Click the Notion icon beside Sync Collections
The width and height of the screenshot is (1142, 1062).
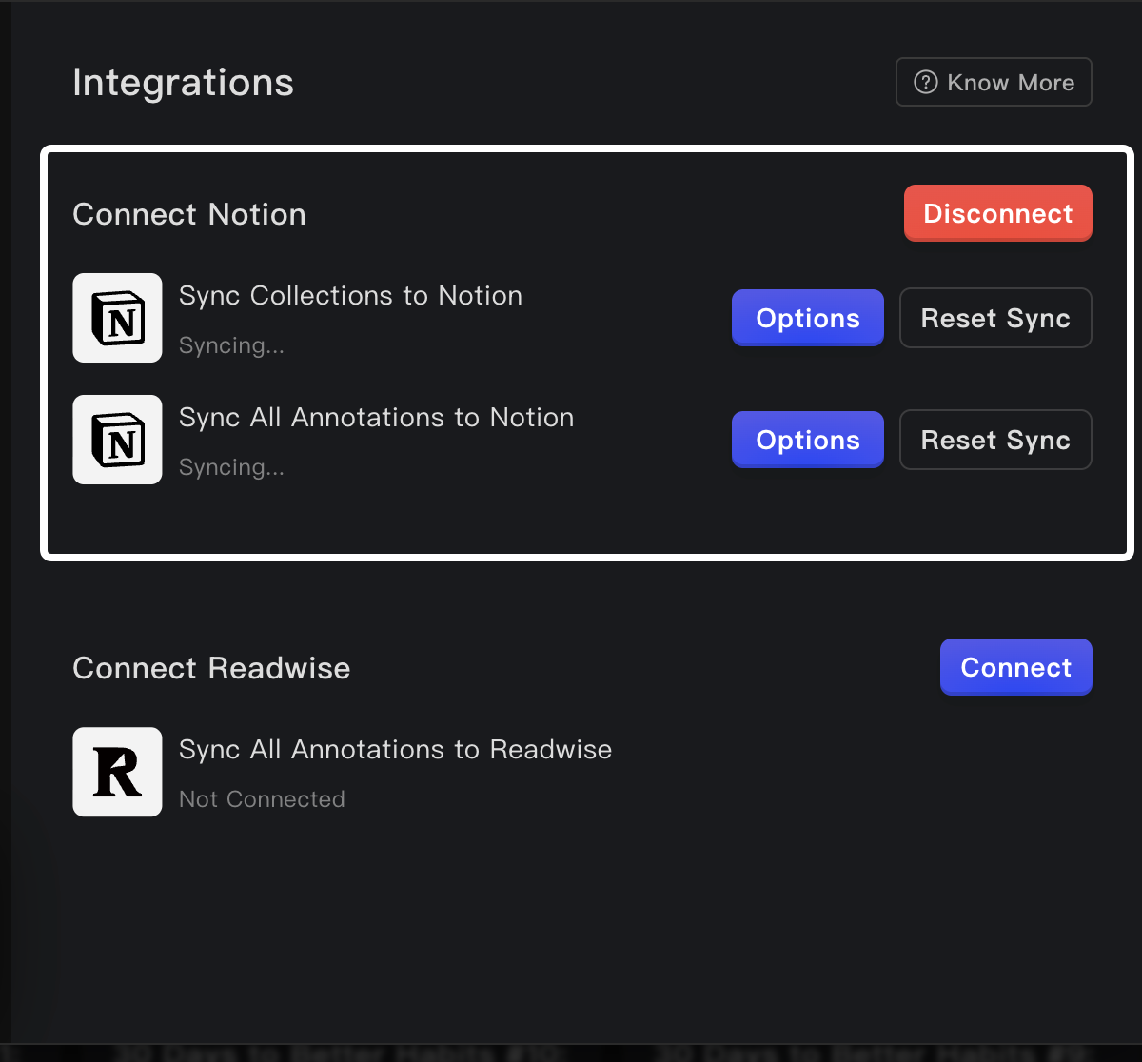click(x=117, y=318)
